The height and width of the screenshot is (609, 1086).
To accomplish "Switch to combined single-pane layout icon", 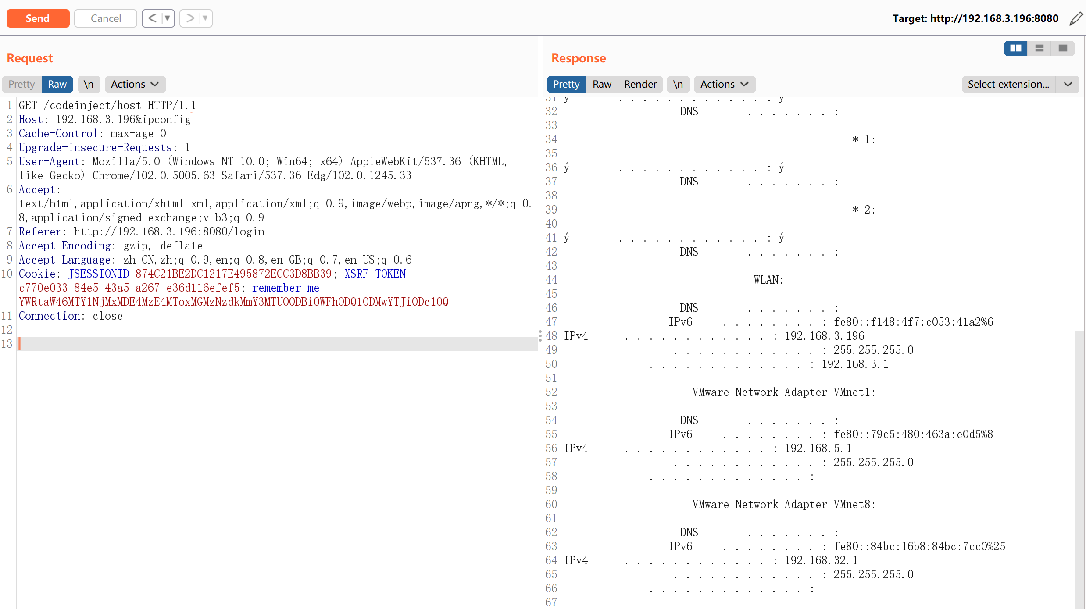I will click(1063, 48).
